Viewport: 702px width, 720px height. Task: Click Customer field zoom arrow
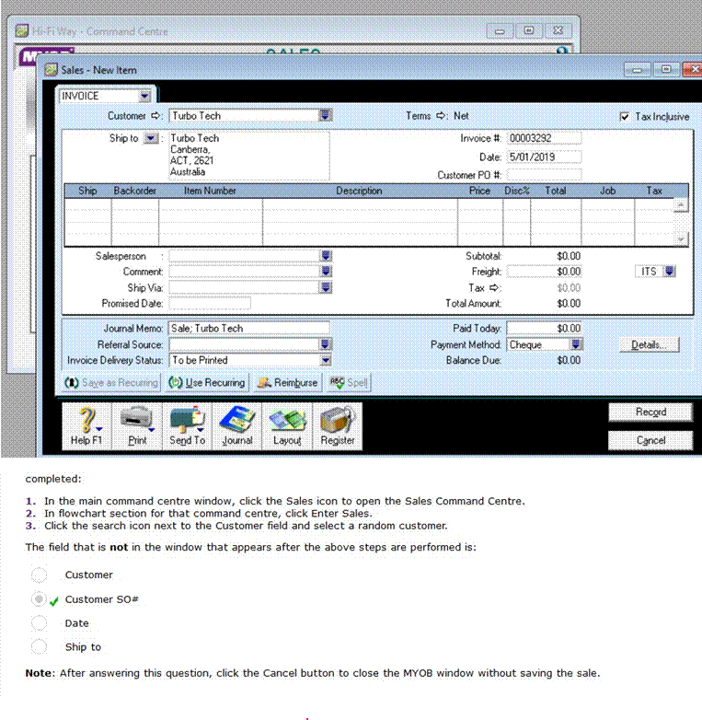coord(156,116)
